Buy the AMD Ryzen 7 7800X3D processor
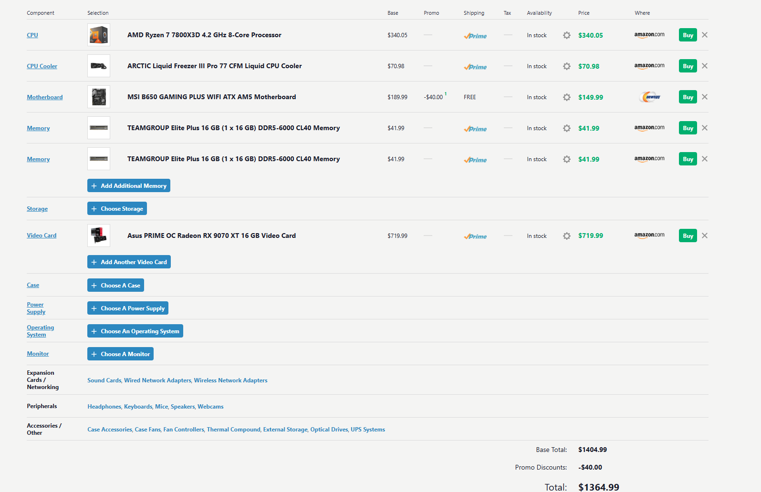Image resolution: width=761 pixels, height=492 pixels. pos(688,35)
